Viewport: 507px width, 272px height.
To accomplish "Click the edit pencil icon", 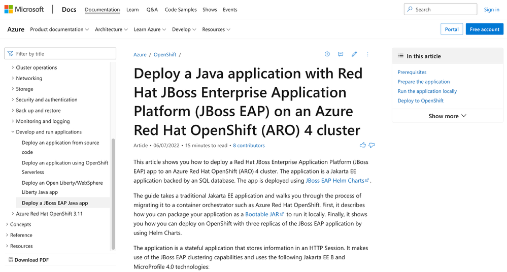I will [x=354, y=54].
